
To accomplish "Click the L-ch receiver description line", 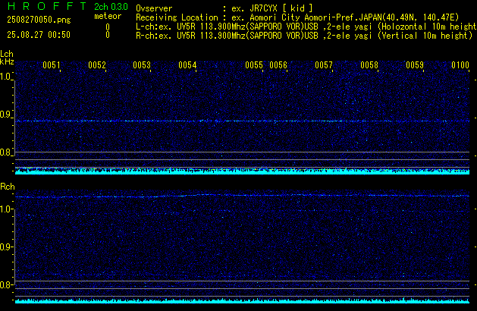I will [x=306, y=27].
